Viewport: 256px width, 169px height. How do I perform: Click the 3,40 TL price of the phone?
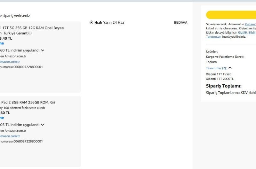[6, 38]
